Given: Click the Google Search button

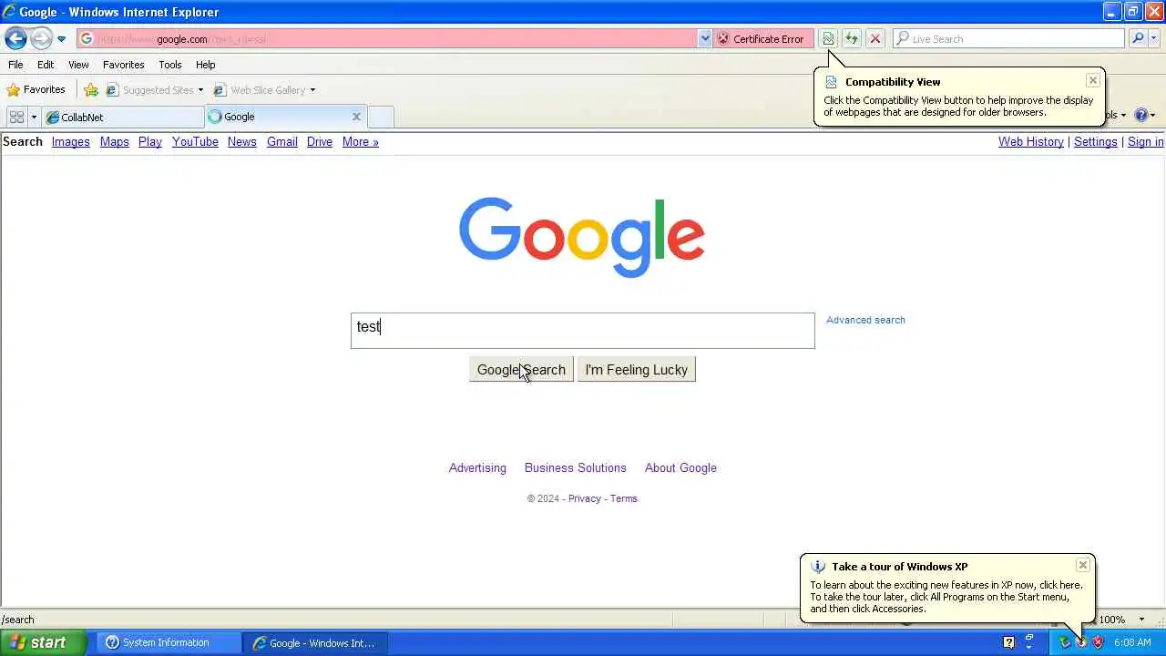Looking at the screenshot, I should tap(521, 369).
